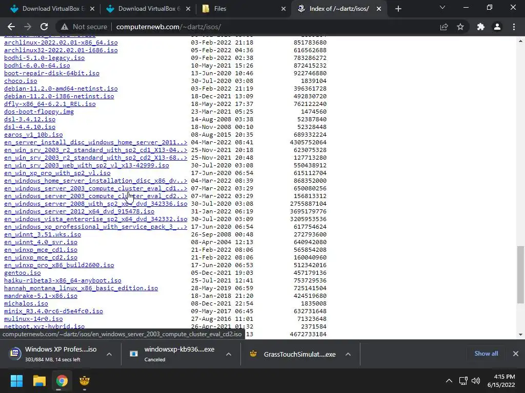Screen dimensions: 525x393
Task: Open en_winxp_mce_cd1.iso link
Action: point(41,250)
